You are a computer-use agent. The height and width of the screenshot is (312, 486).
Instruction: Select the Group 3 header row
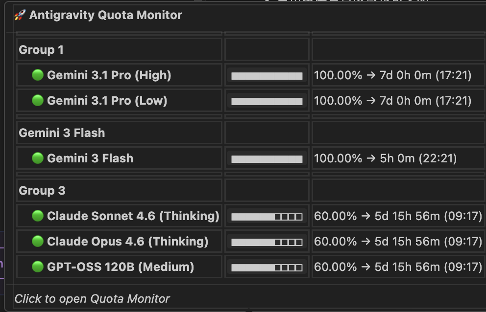[42, 191]
